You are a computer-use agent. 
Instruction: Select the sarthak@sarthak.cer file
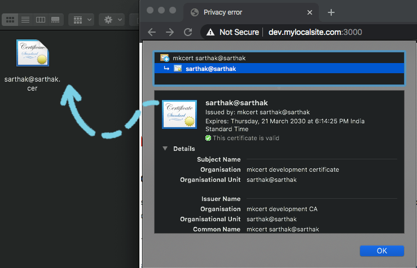pos(32,65)
